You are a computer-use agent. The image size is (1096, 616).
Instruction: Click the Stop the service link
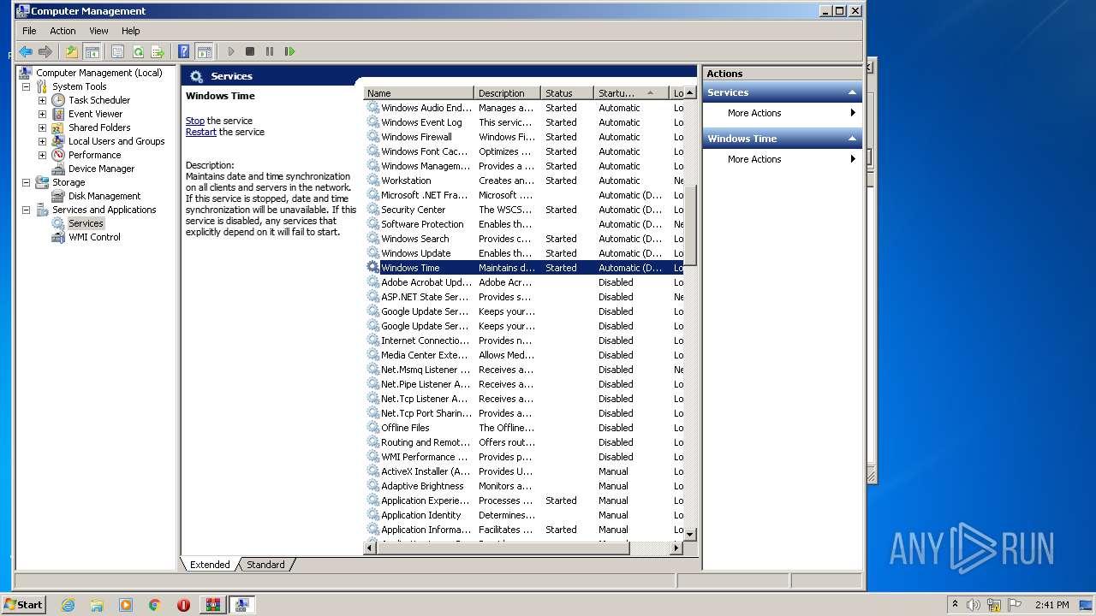coord(195,121)
